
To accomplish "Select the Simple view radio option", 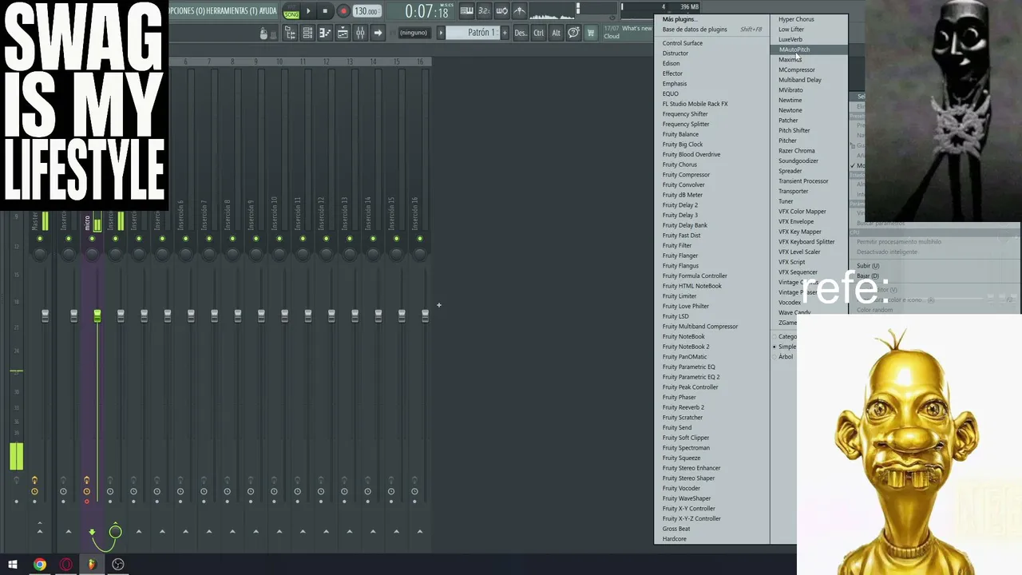I will (x=785, y=347).
